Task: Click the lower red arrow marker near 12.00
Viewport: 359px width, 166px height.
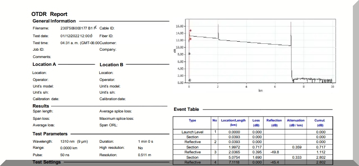Action: tap(190, 39)
